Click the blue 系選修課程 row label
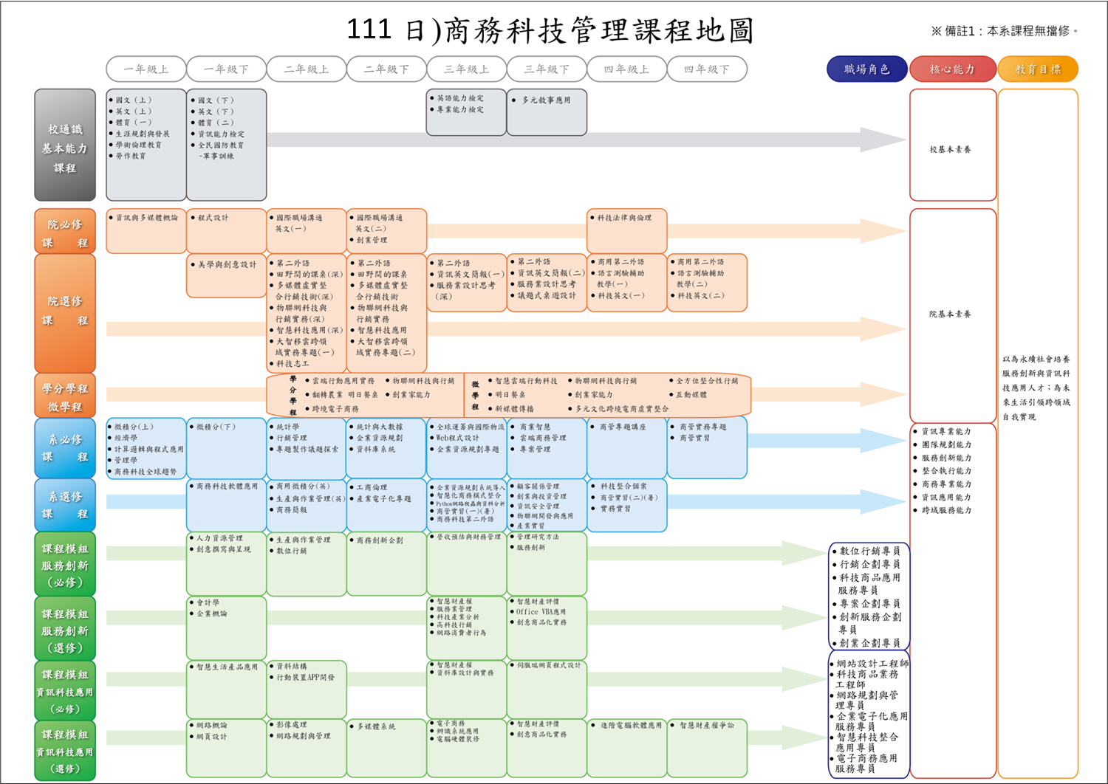 pyautogui.click(x=65, y=506)
